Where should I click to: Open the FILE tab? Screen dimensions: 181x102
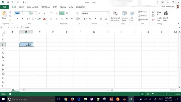pyautogui.click(x=5, y=7)
